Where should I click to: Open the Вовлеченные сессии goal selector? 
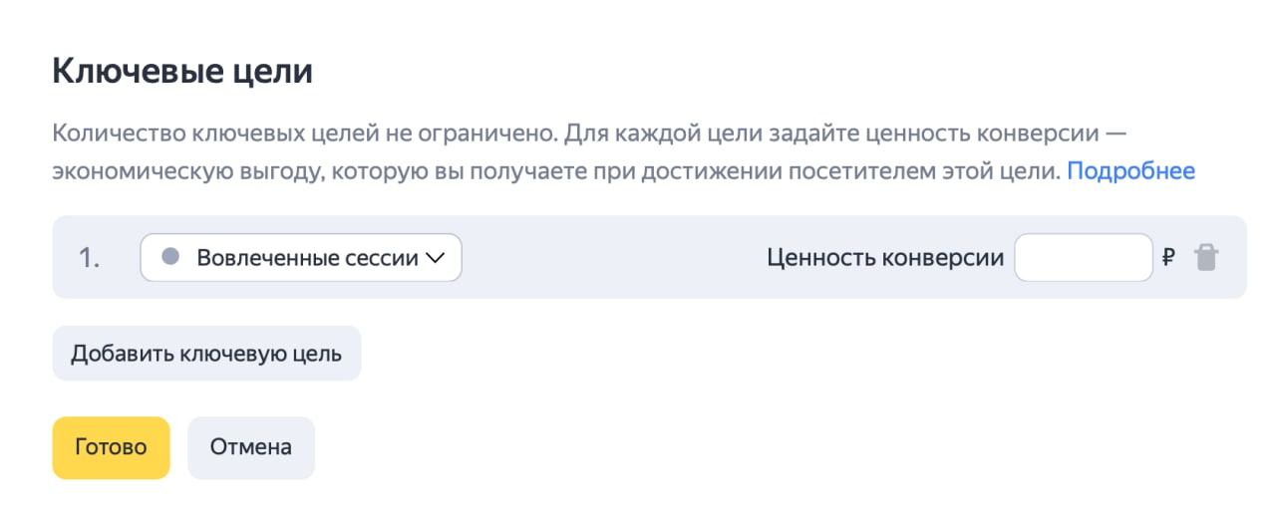(300, 258)
